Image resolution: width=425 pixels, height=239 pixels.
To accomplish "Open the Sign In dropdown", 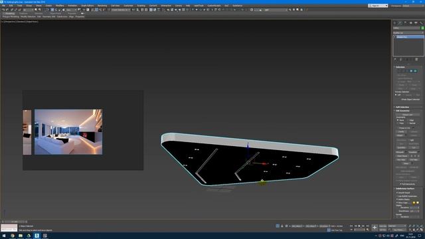I will pos(378,6).
